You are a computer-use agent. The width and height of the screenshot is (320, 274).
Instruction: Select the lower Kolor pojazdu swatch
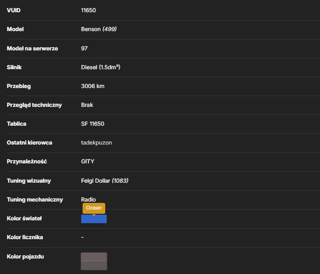click(x=94, y=266)
